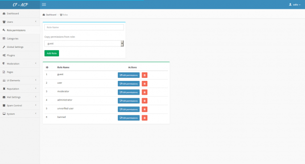Click the Role permissions key icon
This screenshot has height=164, width=305.
point(4,30)
